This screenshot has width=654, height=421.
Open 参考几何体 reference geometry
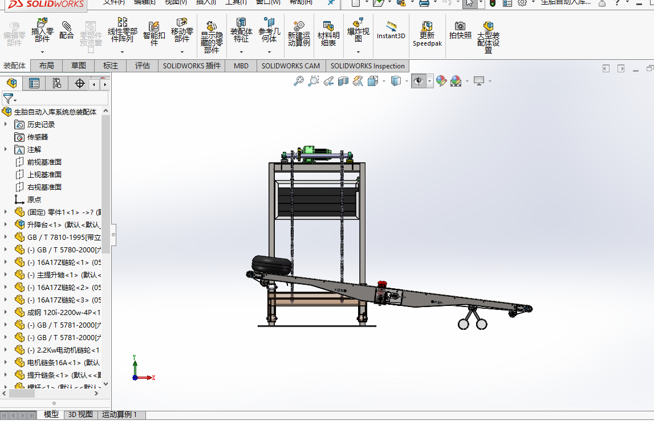(x=269, y=30)
